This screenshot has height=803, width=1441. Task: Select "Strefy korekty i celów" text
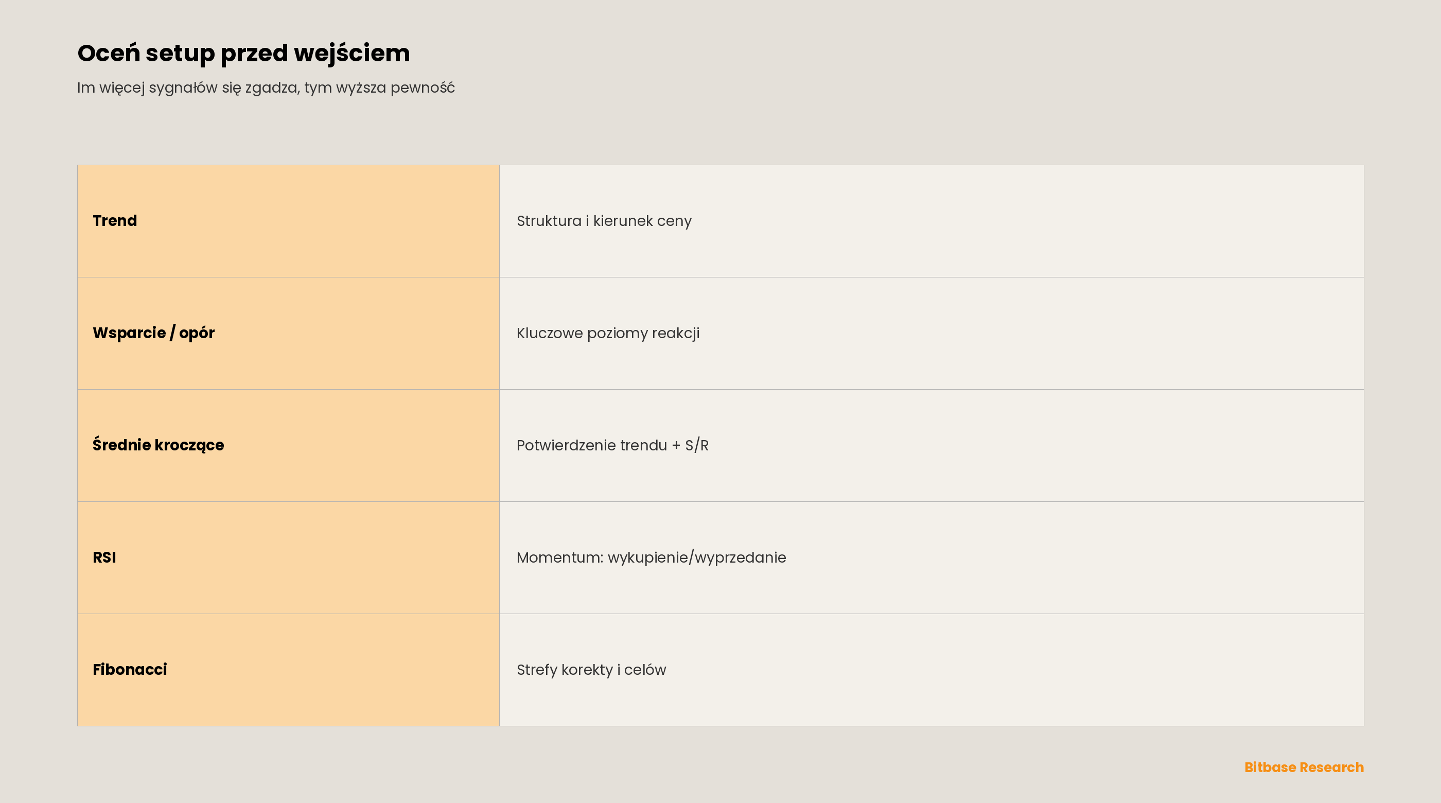click(591, 670)
